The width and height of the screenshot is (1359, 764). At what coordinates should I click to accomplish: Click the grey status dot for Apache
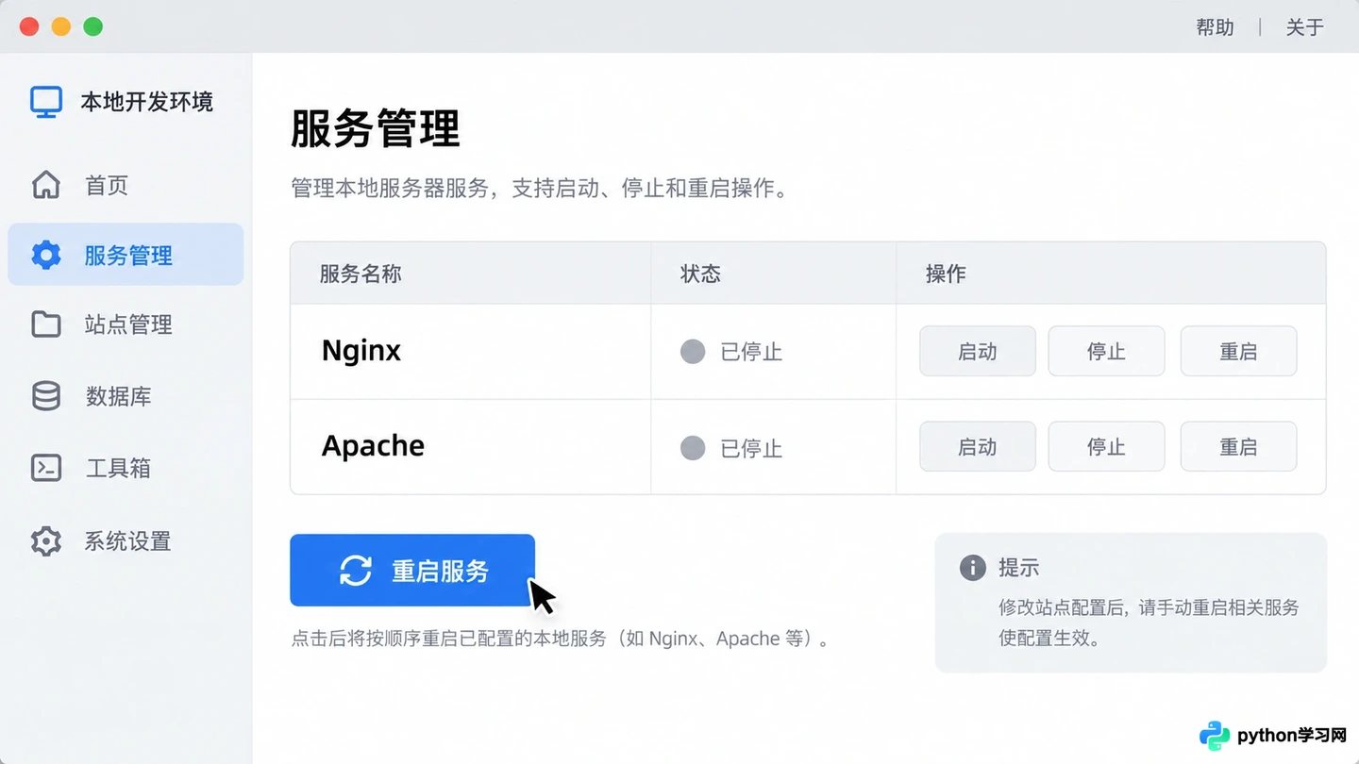pyautogui.click(x=693, y=447)
